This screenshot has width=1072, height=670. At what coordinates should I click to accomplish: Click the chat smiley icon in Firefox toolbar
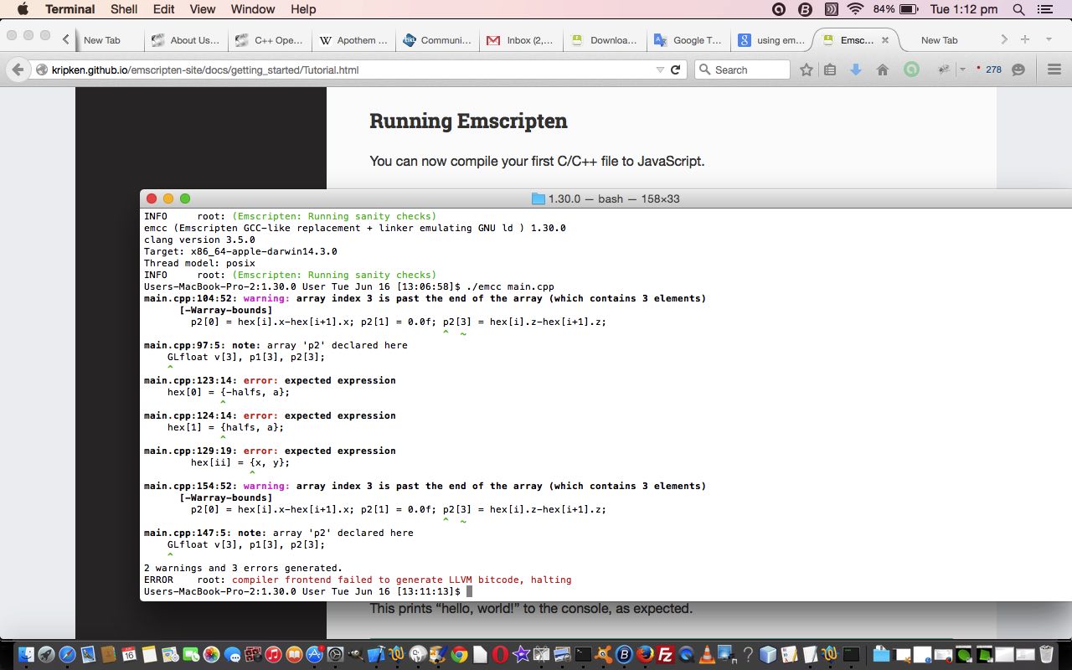(1018, 70)
